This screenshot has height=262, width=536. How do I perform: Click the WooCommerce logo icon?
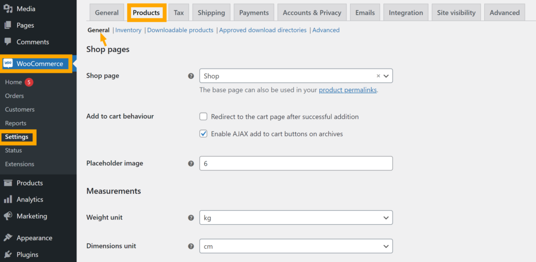[8, 64]
